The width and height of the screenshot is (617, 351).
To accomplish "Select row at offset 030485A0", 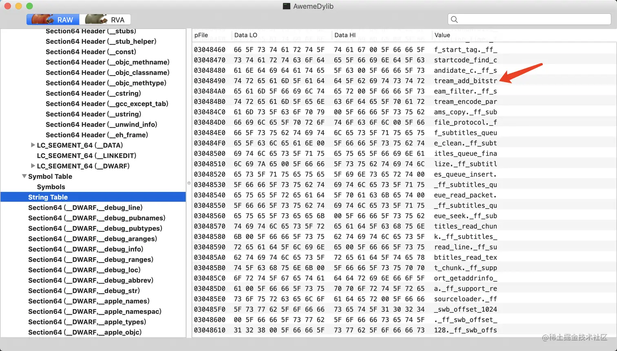I will 404,257.
